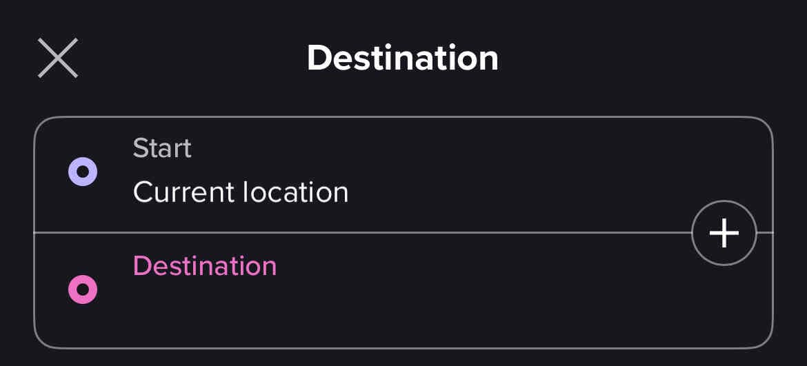Click the gray Start label
Viewport: 807px width, 366px height.
[162, 148]
